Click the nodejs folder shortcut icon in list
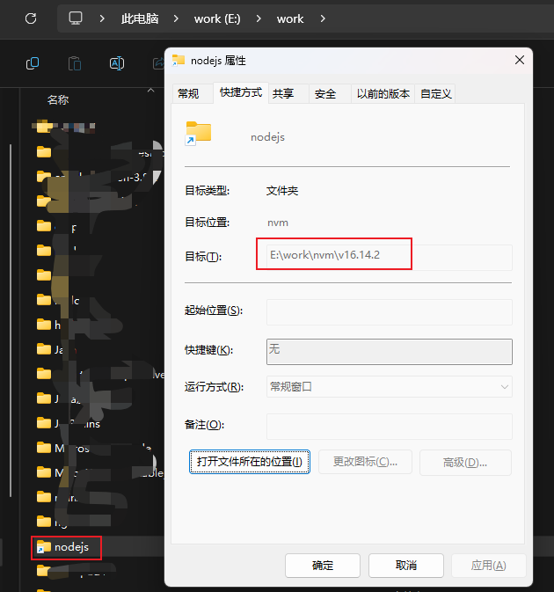This screenshot has height=592, width=554. click(44, 547)
